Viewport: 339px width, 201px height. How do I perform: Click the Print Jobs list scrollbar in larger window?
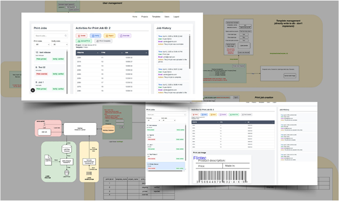click(67, 72)
